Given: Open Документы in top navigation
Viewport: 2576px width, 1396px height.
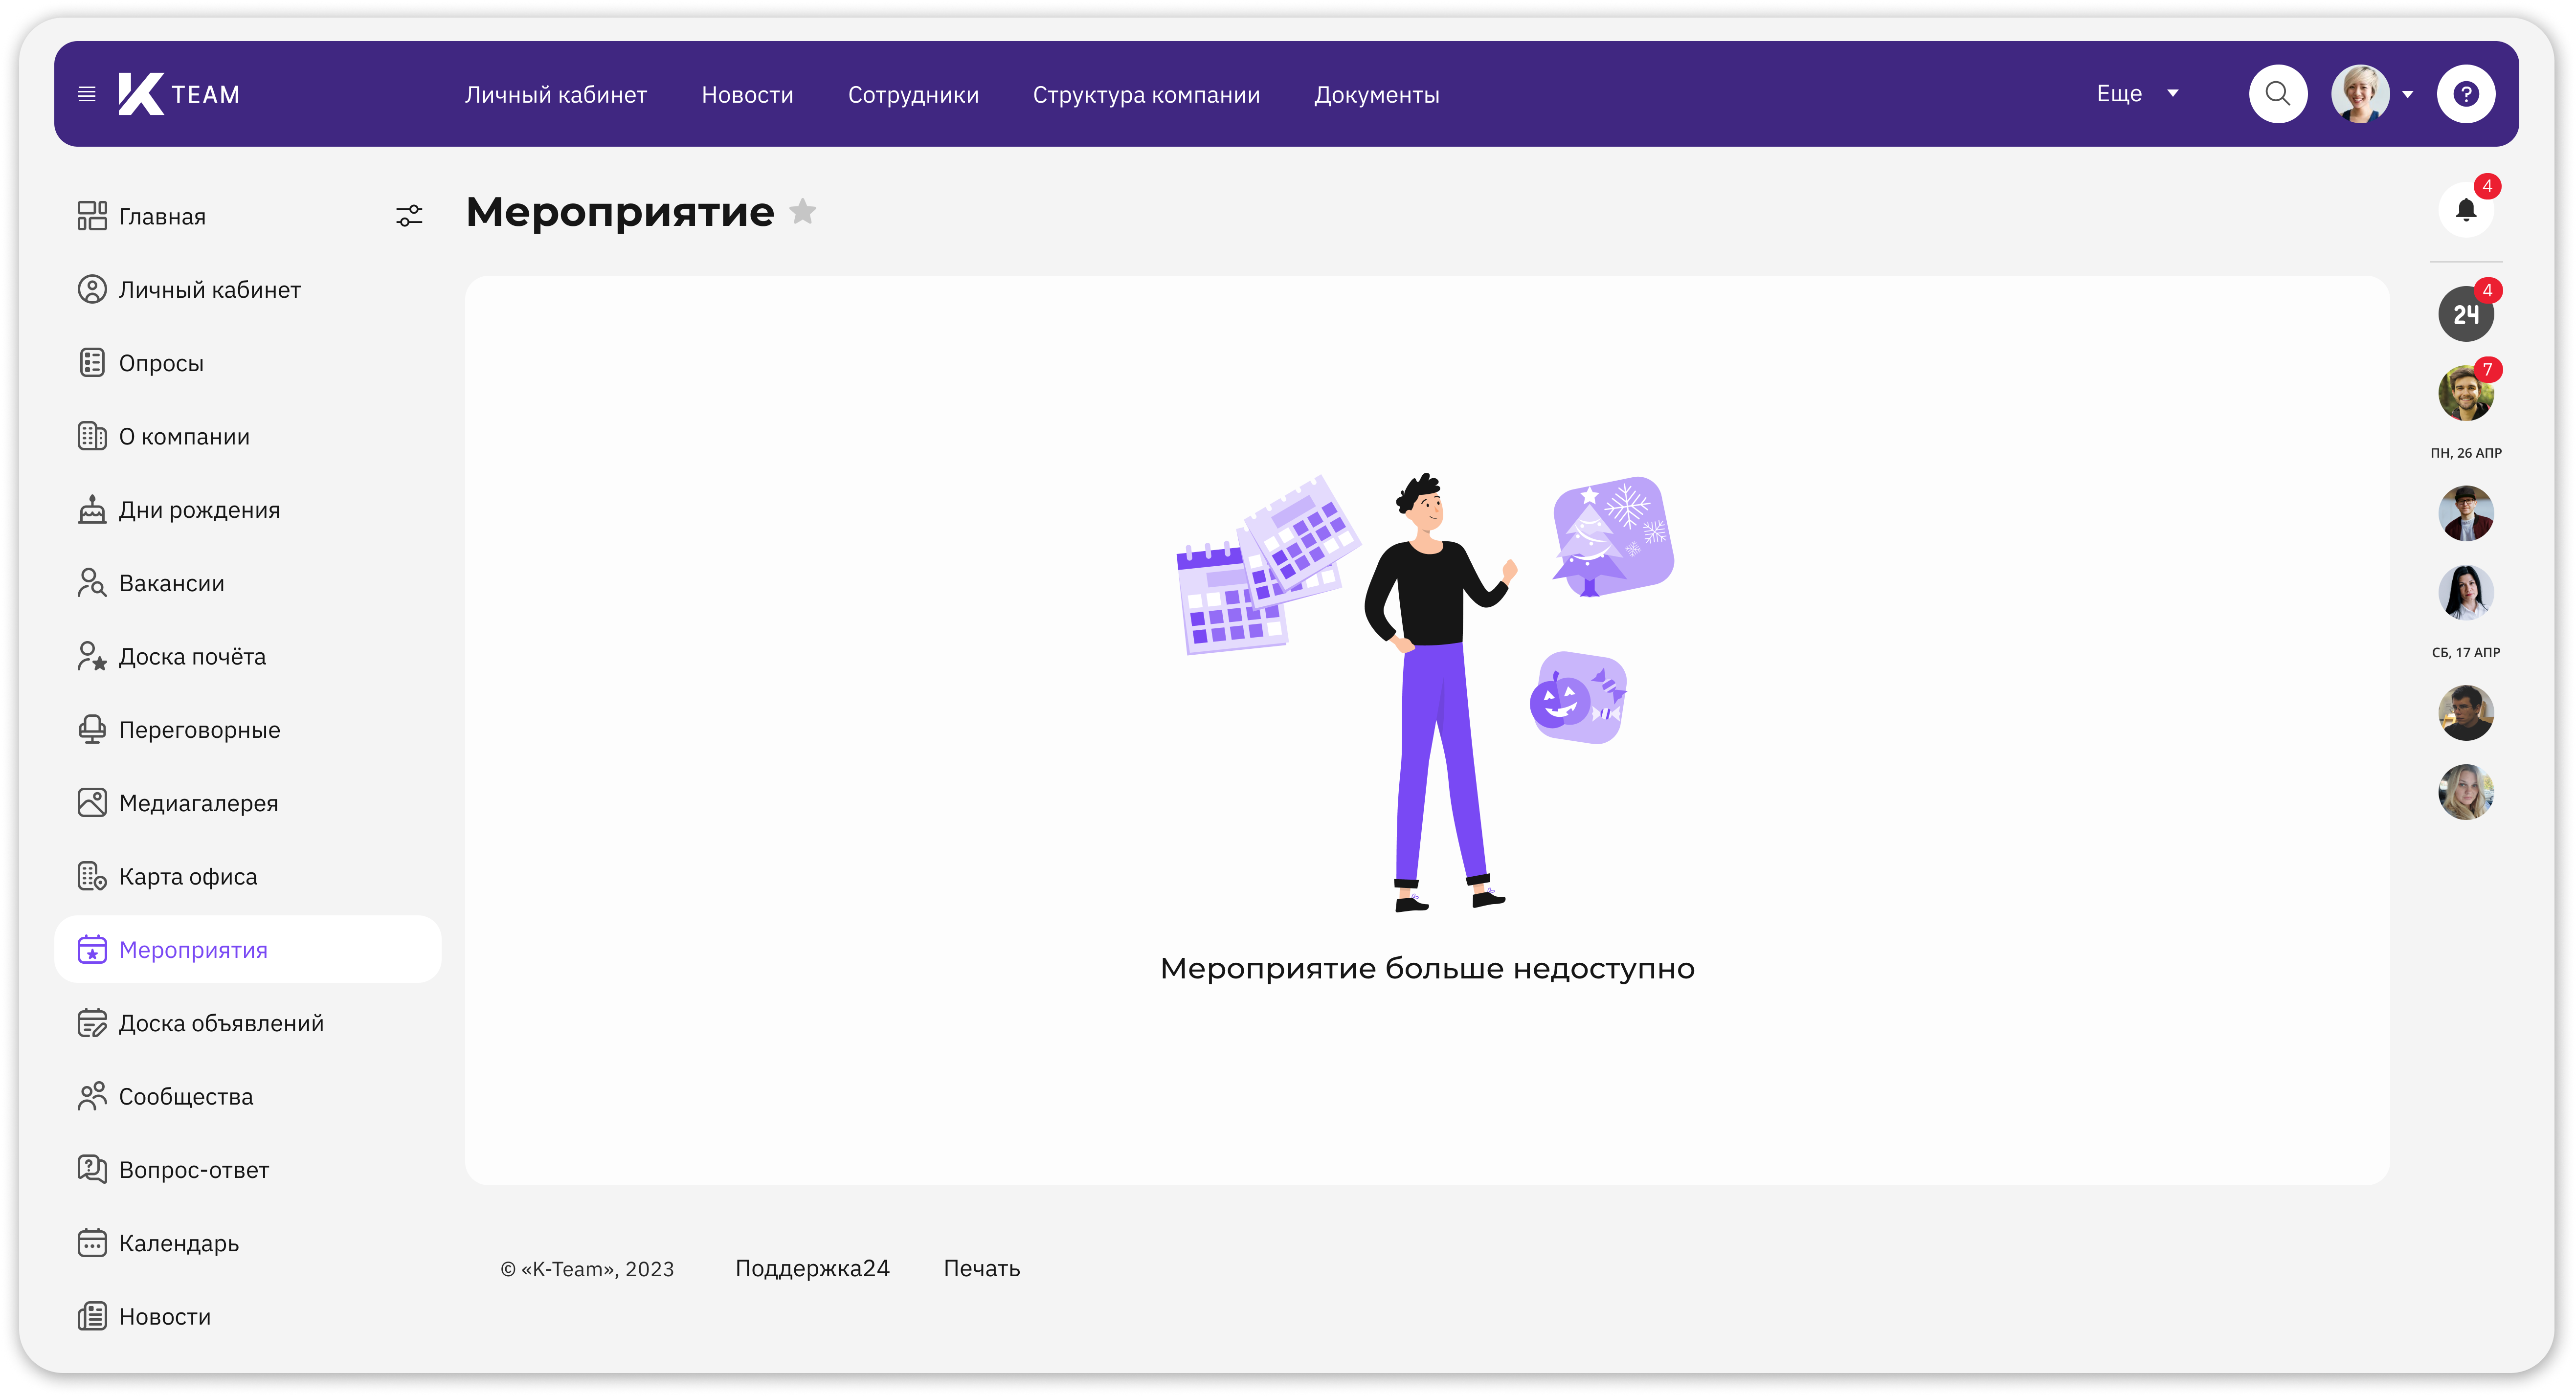Looking at the screenshot, I should (1376, 95).
